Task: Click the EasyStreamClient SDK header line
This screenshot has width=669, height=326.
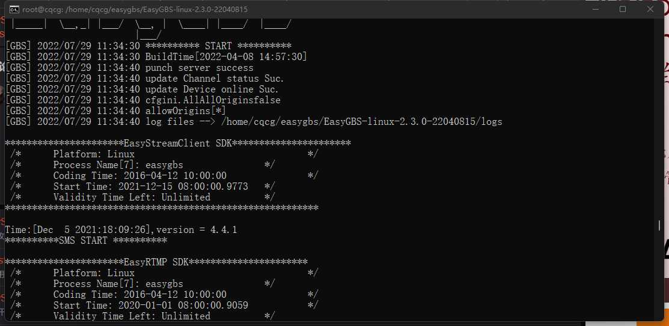Action: click(177, 143)
